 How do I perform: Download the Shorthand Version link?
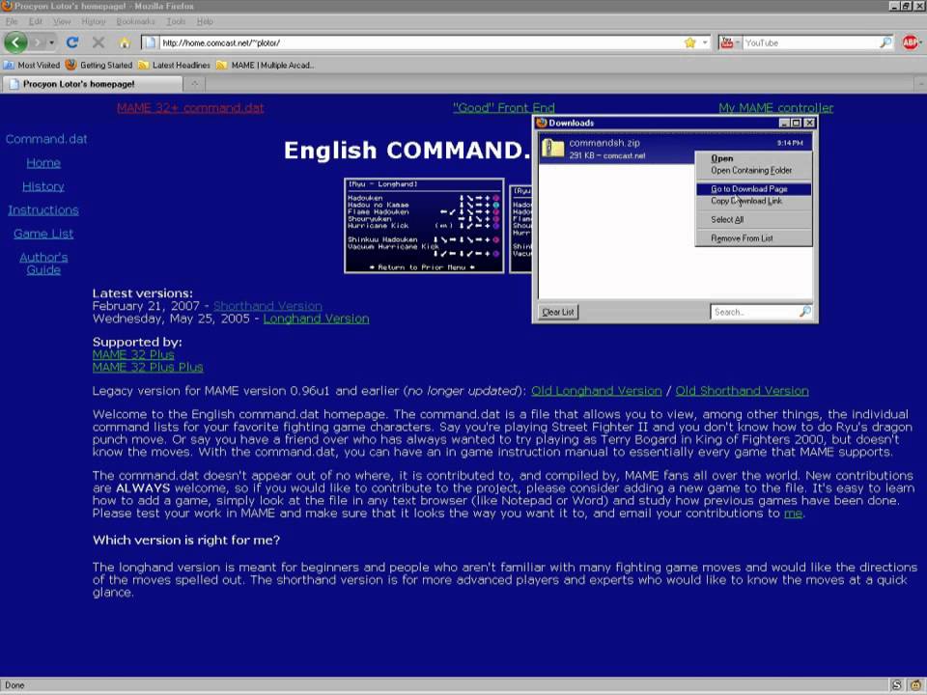coord(267,306)
